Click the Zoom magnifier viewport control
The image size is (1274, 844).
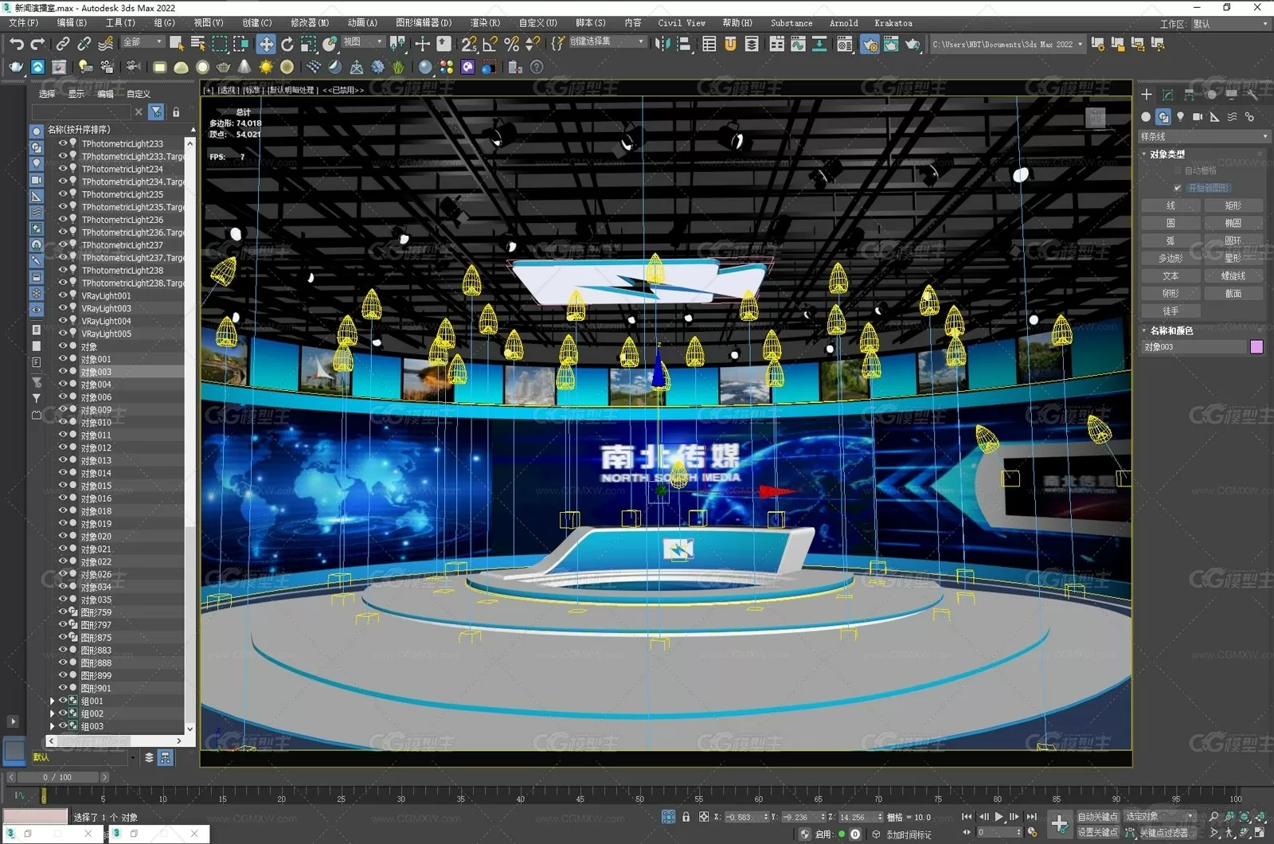[1213, 817]
